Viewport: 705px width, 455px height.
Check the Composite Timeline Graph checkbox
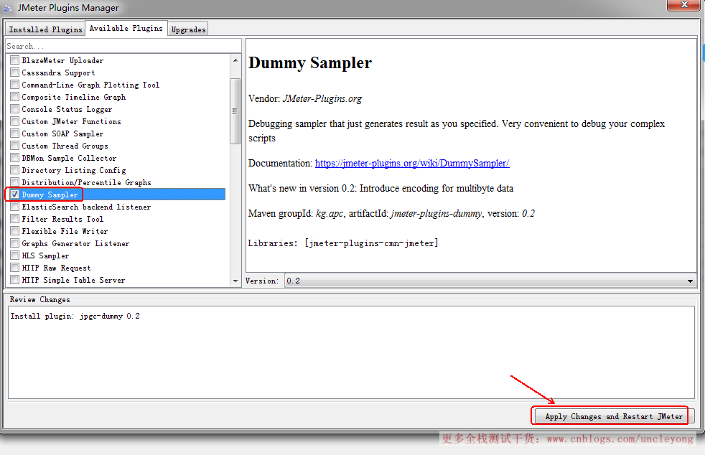coord(15,97)
